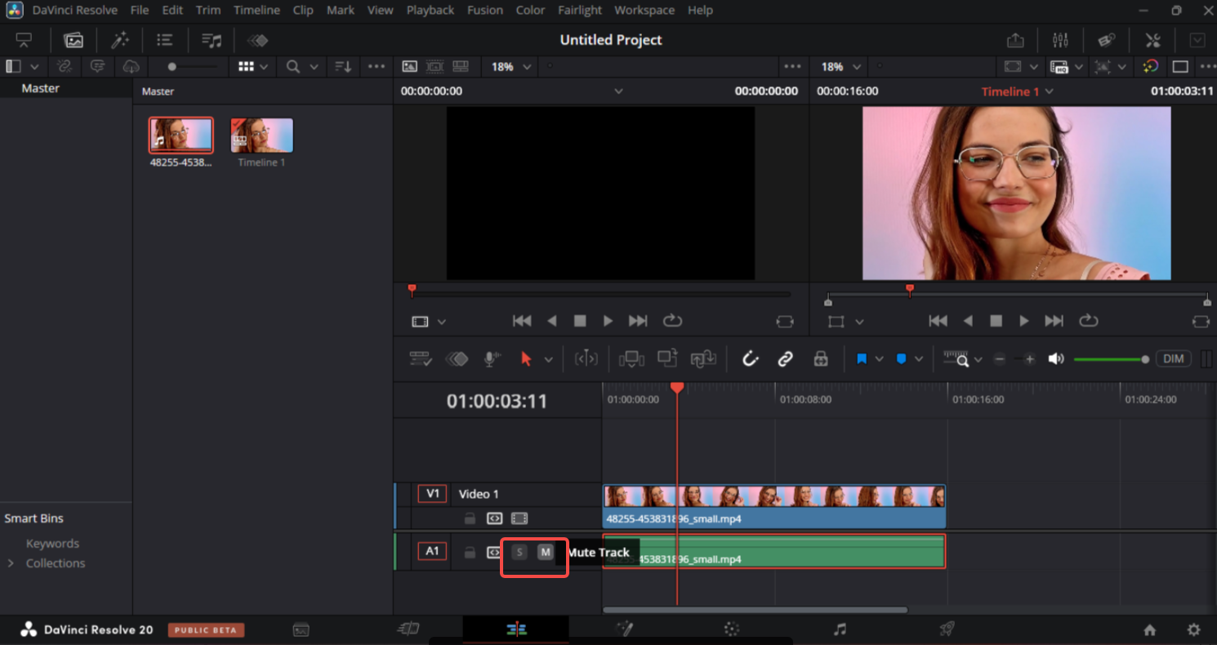The image size is (1217, 645).
Task: Expand the Collections smart bin
Action: [x=11, y=563]
